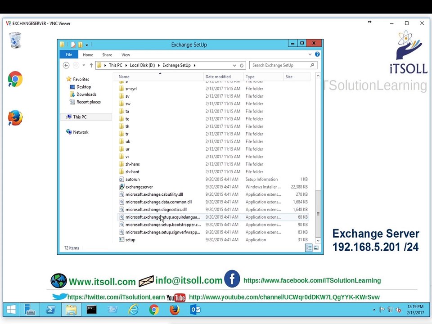Open Command Prompt from the taskbar

92,310
